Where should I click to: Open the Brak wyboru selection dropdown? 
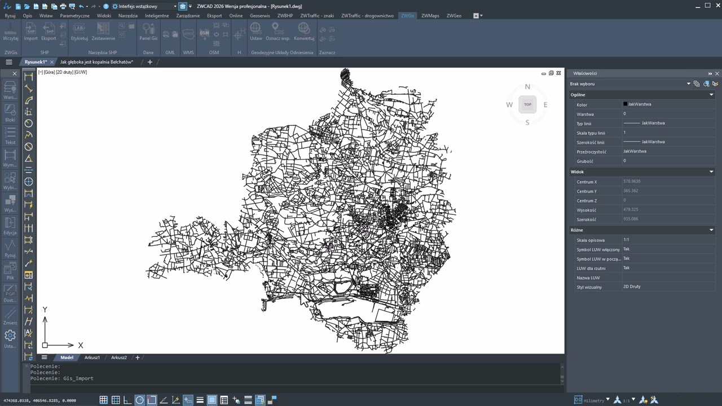(x=630, y=83)
